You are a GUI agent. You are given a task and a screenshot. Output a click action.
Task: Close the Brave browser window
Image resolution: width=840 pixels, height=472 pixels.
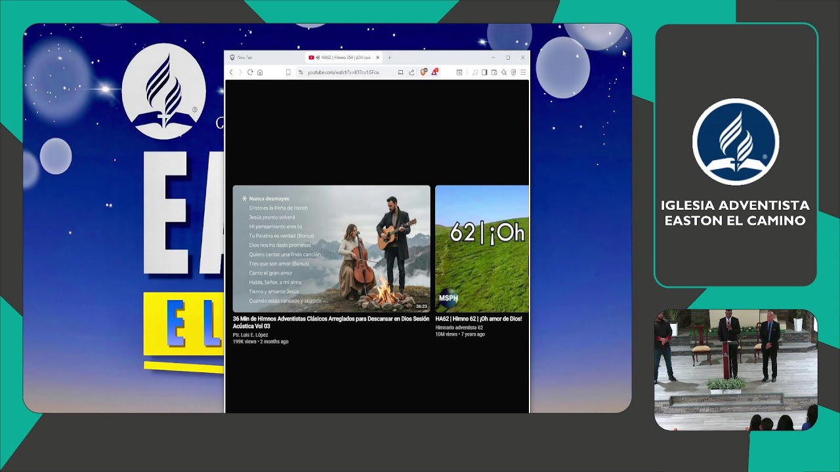pos(522,58)
